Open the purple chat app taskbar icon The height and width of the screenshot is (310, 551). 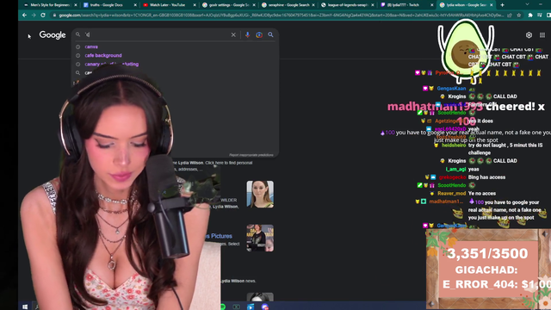[x=265, y=307]
